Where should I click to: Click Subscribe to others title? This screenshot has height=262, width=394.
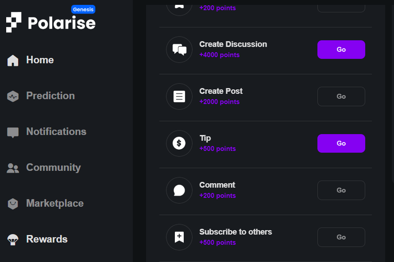[x=236, y=232]
